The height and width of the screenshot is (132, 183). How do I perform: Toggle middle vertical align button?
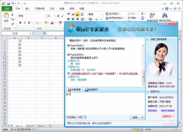tap(73, 14)
